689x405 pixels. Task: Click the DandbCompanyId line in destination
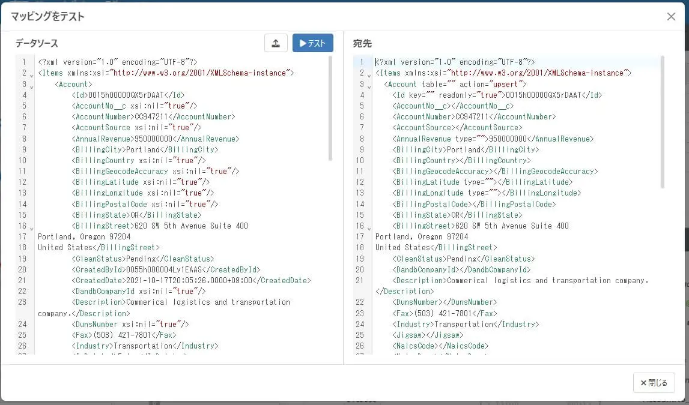tap(461, 269)
